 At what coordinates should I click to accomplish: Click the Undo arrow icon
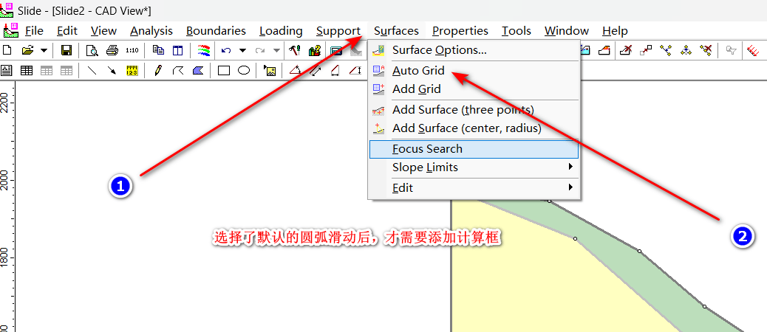(226, 50)
